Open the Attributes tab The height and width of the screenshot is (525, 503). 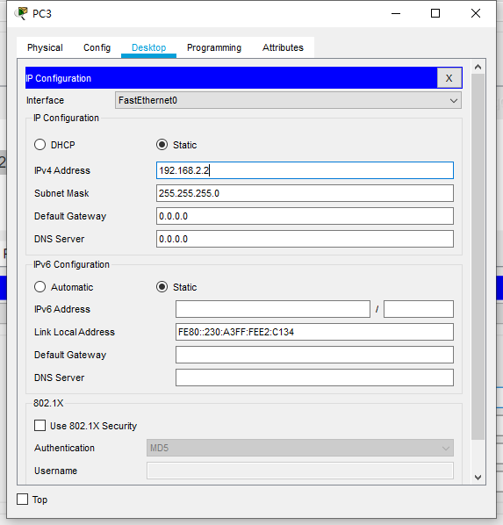click(x=283, y=47)
